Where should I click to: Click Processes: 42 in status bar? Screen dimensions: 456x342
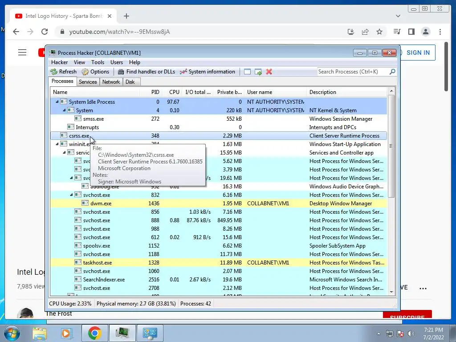pos(195,304)
